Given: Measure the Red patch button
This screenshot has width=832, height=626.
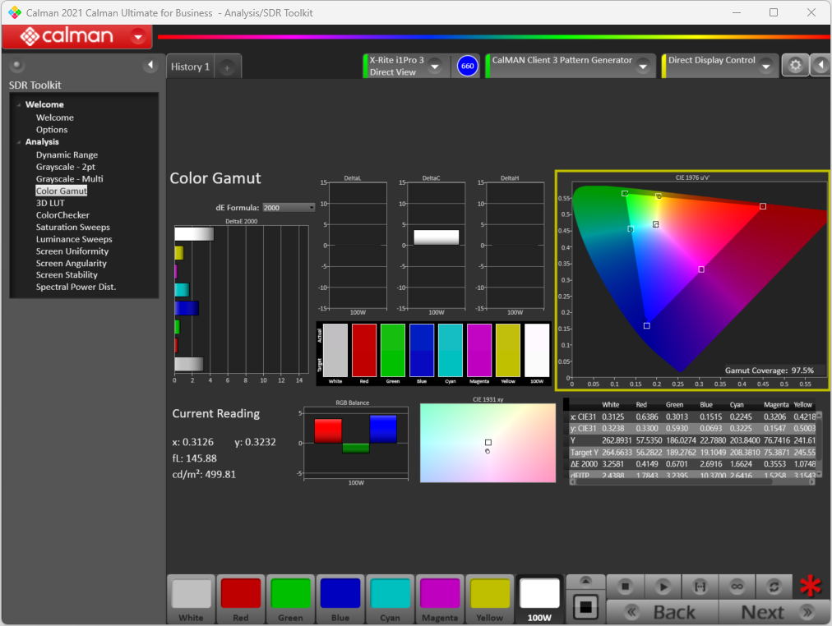Looking at the screenshot, I should (x=241, y=600).
